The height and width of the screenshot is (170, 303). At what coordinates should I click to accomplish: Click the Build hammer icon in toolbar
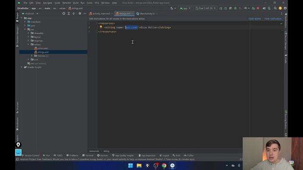pos(171,8)
